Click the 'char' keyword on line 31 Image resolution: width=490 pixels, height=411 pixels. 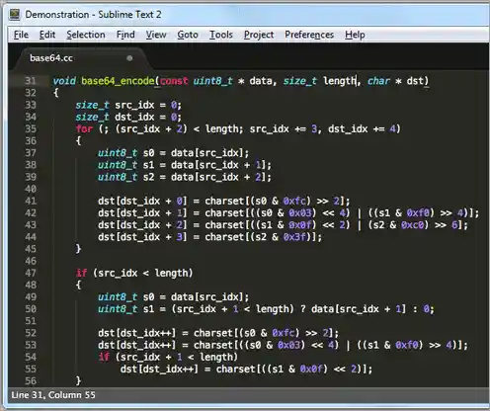[x=378, y=81]
